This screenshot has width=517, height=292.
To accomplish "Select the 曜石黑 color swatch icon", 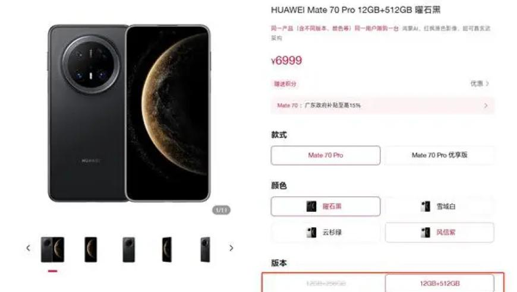I will pos(311,207).
